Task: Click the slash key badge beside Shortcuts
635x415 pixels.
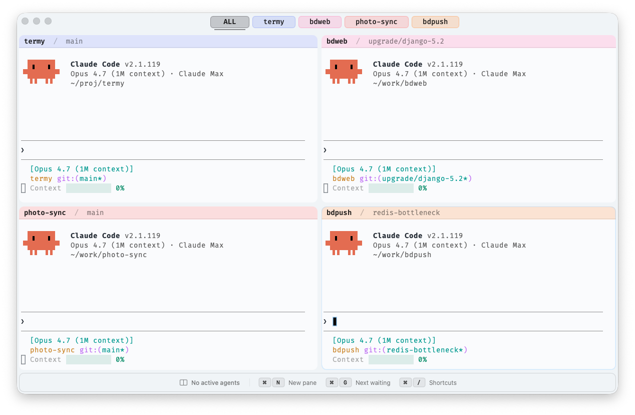Action: (x=419, y=382)
